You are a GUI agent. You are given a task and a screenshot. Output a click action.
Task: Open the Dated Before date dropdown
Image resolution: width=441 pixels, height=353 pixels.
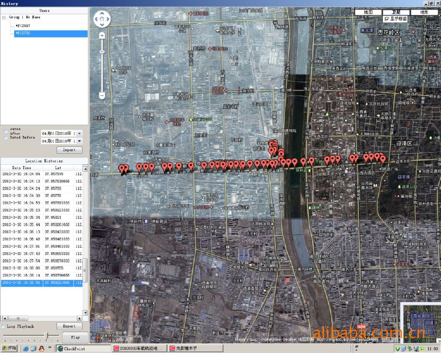79,141
